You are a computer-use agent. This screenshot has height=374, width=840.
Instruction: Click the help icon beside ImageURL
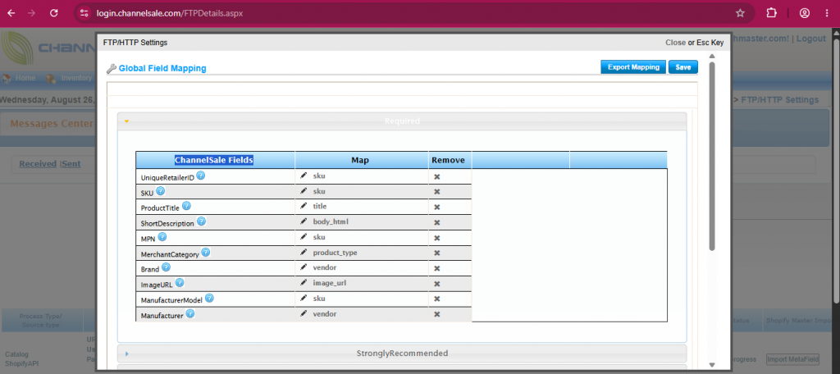click(180, 282)
